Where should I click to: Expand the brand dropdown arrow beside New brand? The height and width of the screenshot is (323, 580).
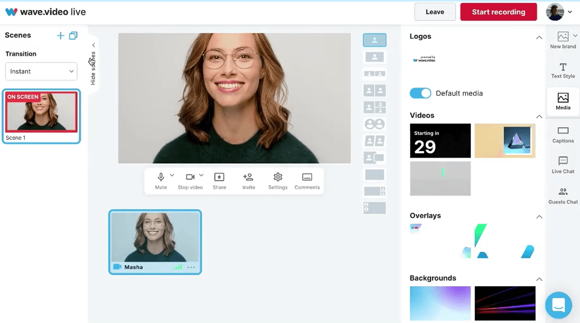tap(575, 36)
